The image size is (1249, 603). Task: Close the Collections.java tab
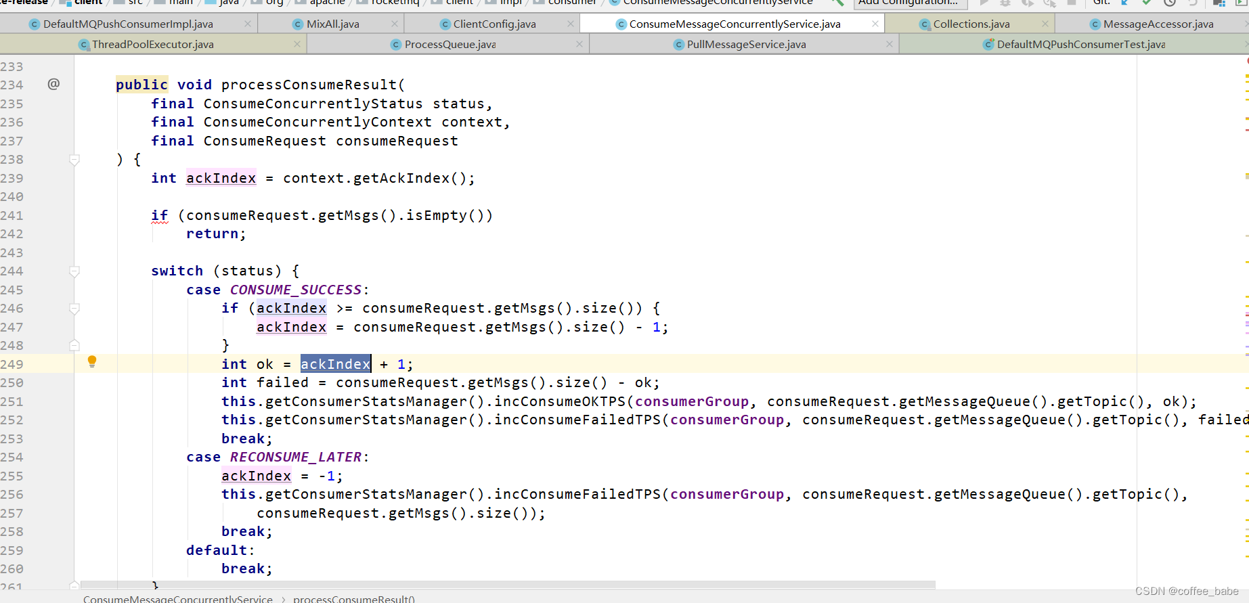(1045, 24)
